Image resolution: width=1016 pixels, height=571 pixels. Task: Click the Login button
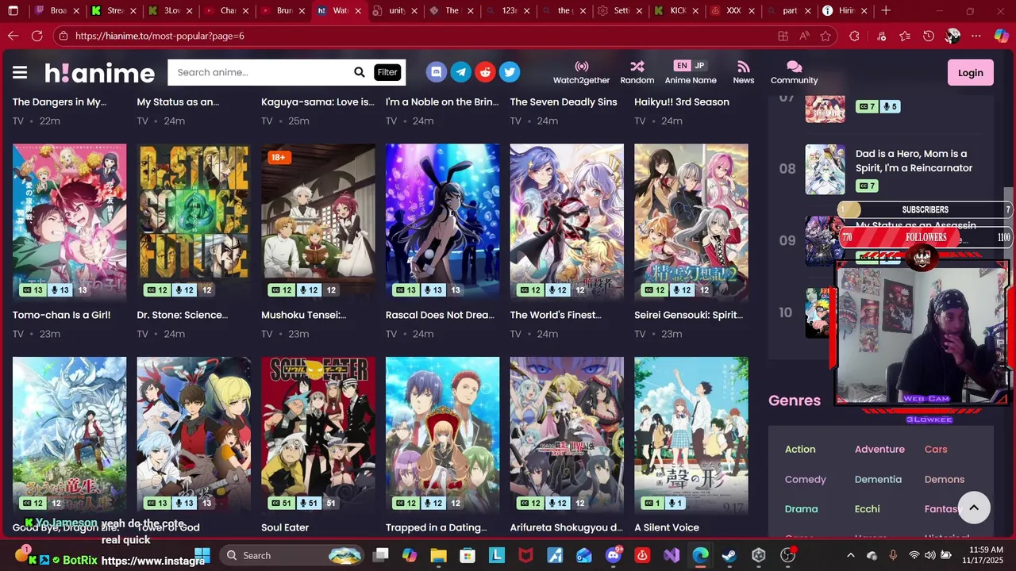point(970,72)
